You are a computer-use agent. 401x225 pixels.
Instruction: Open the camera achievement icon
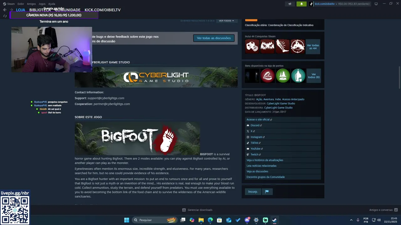point(252,47)
